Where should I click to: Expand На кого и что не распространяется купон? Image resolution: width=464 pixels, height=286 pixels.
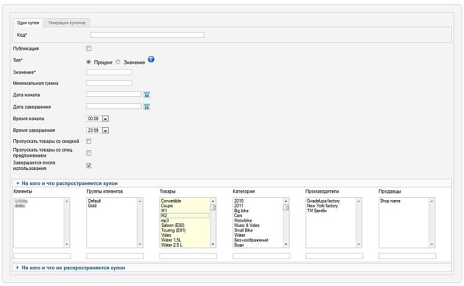(x=73, y=268)
